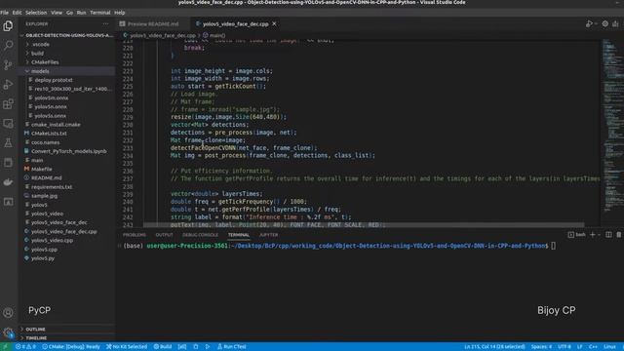Click the Build button in status bar
The width and height of the screenshot is (624, 351).
tap(163, 347)
